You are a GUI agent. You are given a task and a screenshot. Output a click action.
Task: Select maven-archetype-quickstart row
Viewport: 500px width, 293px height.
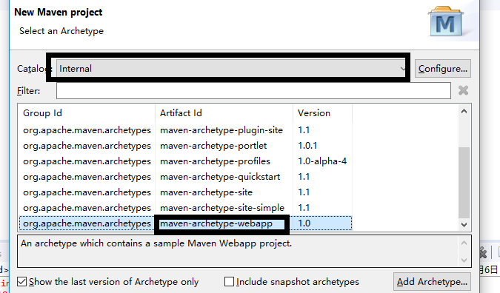click(x=186, y=177)
